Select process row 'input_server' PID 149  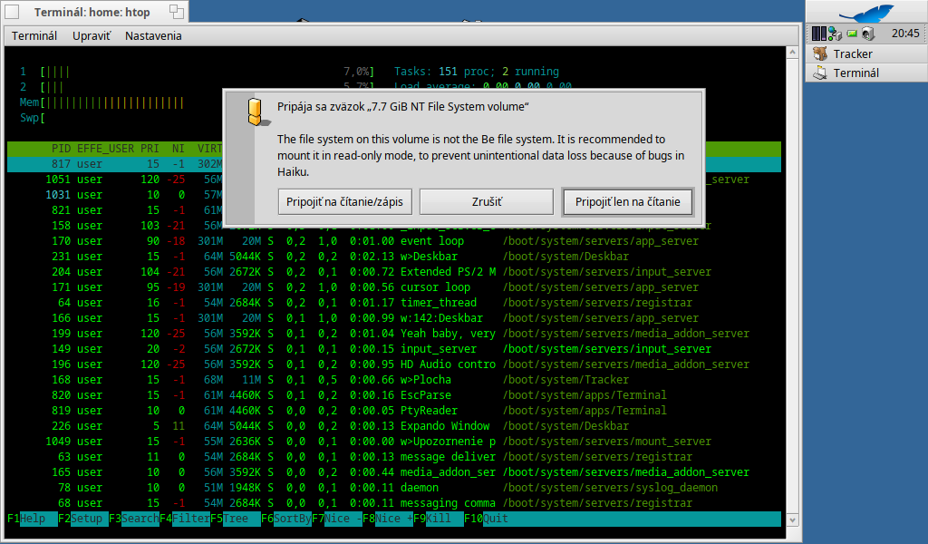click(x=394, y=349)
